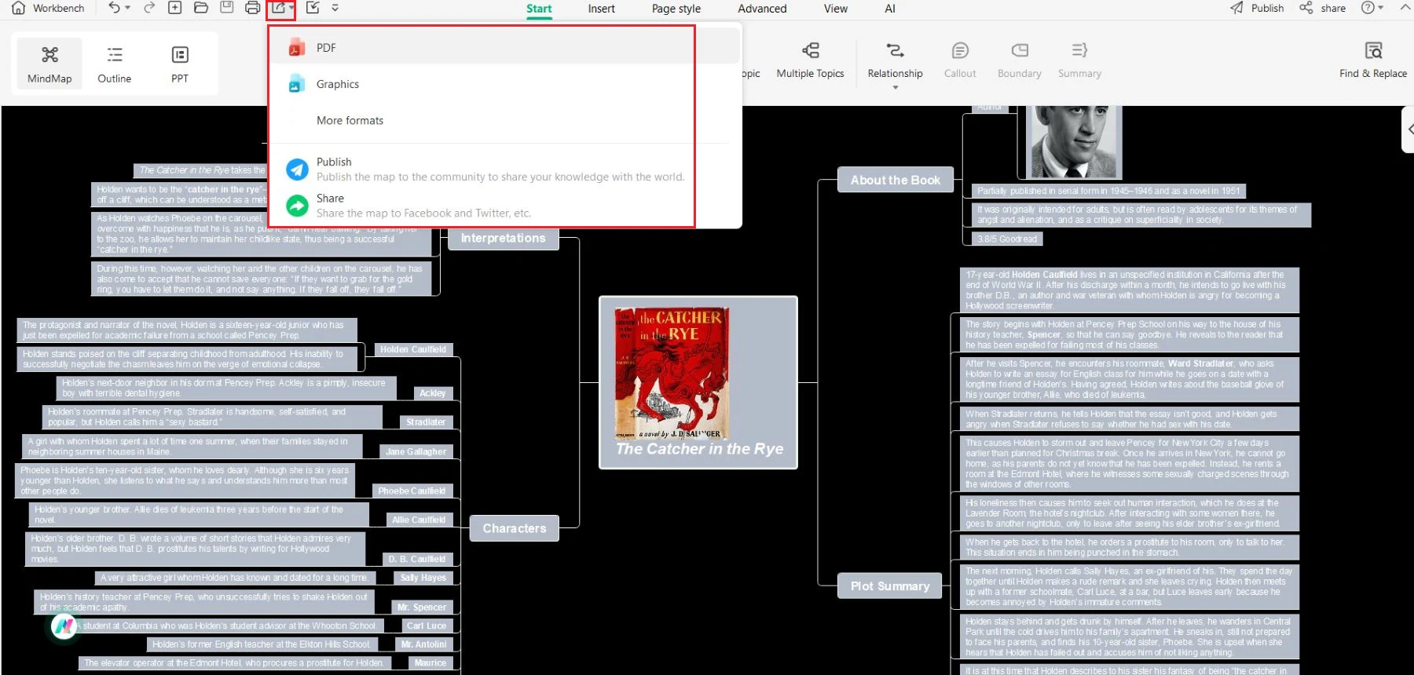This screenshot has width=1414, height=675.
Task: Click the Callout tool
Action: point(960,60)
